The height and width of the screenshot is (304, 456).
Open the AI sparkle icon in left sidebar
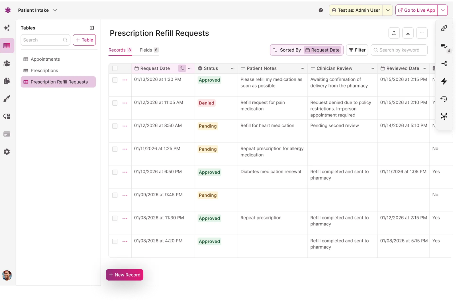7,28
